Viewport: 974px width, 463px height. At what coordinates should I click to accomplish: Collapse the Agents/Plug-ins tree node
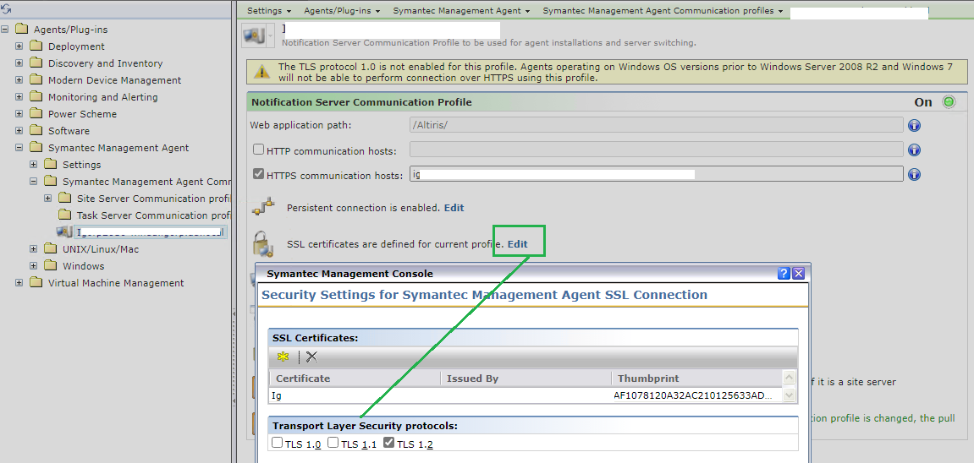[x=5, y=29]
